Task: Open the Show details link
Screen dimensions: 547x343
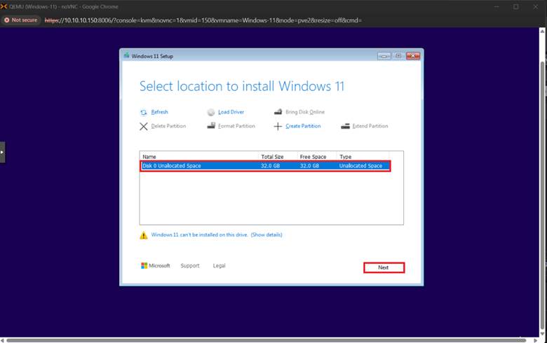Action: point(266,235)
